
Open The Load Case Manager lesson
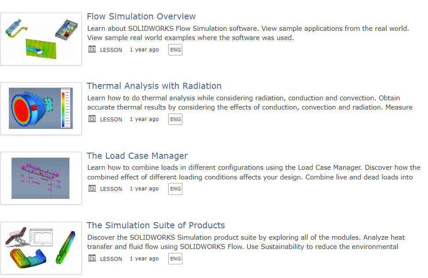pos(138,156)
